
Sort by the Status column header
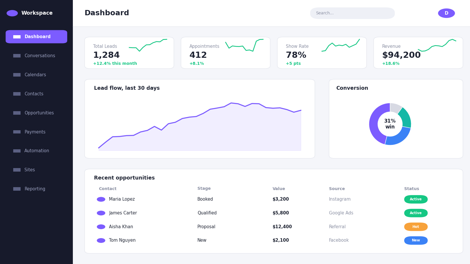pos(412,189)
